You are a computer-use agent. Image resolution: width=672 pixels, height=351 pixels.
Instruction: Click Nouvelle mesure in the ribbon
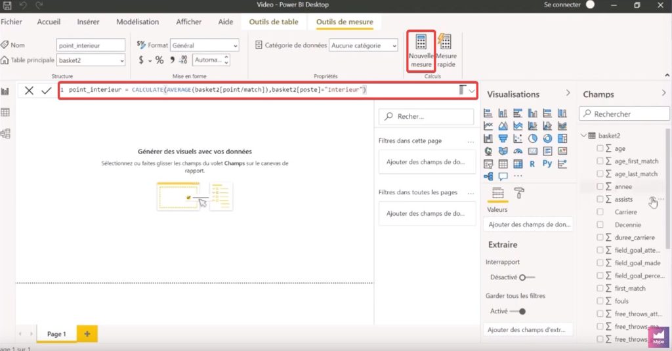421,51
